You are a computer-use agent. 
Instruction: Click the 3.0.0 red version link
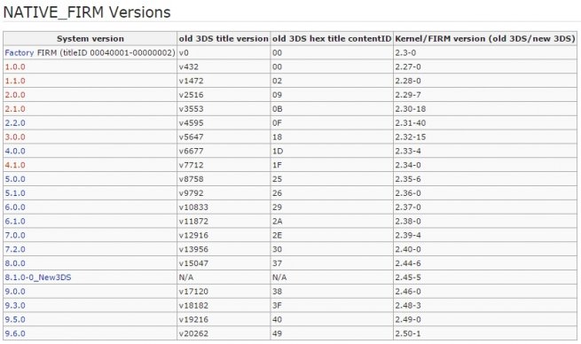pyautogui.click(x=15, y=137)
